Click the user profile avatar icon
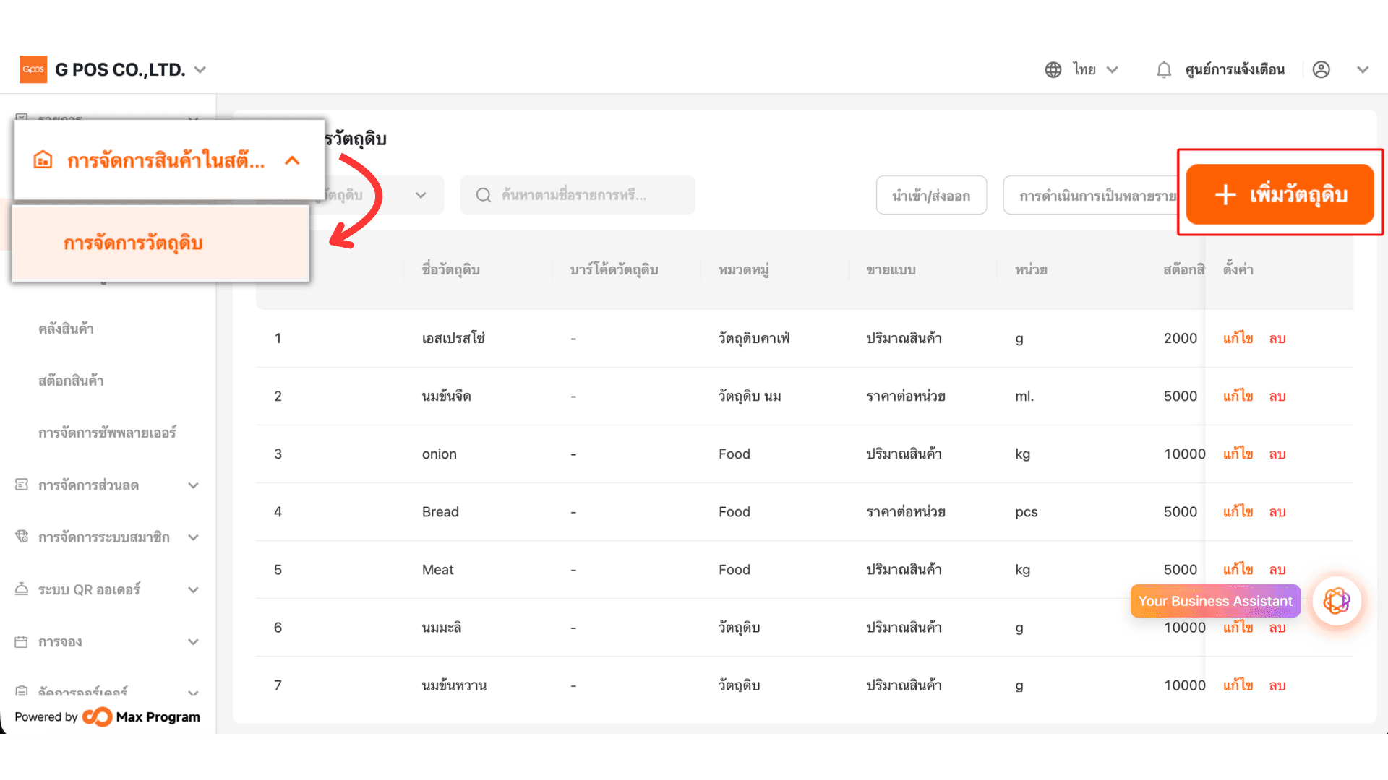1388x780 pixels. click(x=1321, y=69)
